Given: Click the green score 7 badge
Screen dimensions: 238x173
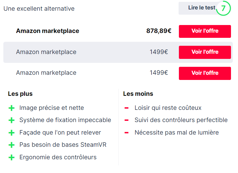Looking at the screenshot, I should point(223,9).
